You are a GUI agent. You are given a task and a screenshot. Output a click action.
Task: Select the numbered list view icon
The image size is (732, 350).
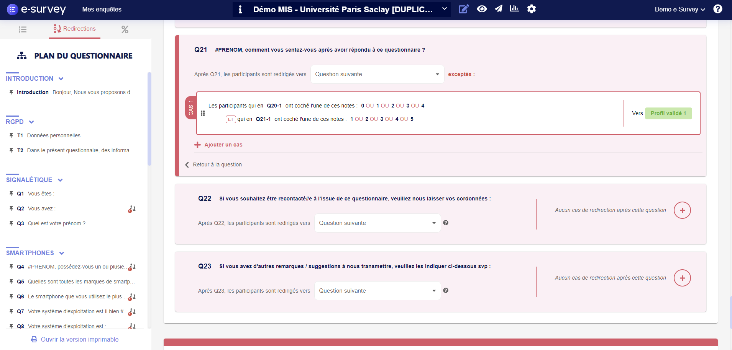[x=23, y=29]
